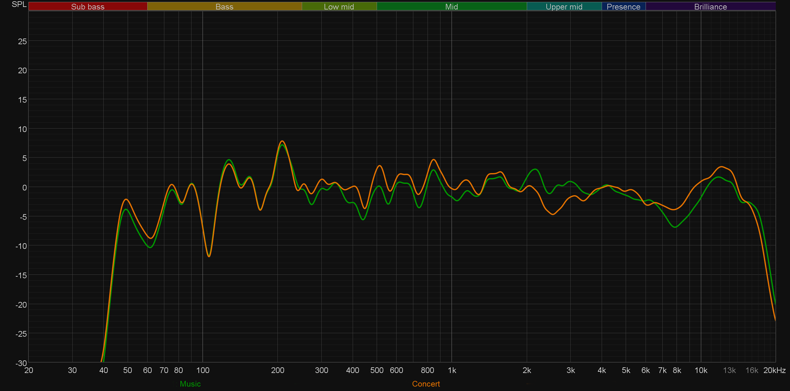
Task: Click the 100 Hz axis label
Action: click(203, 370)
